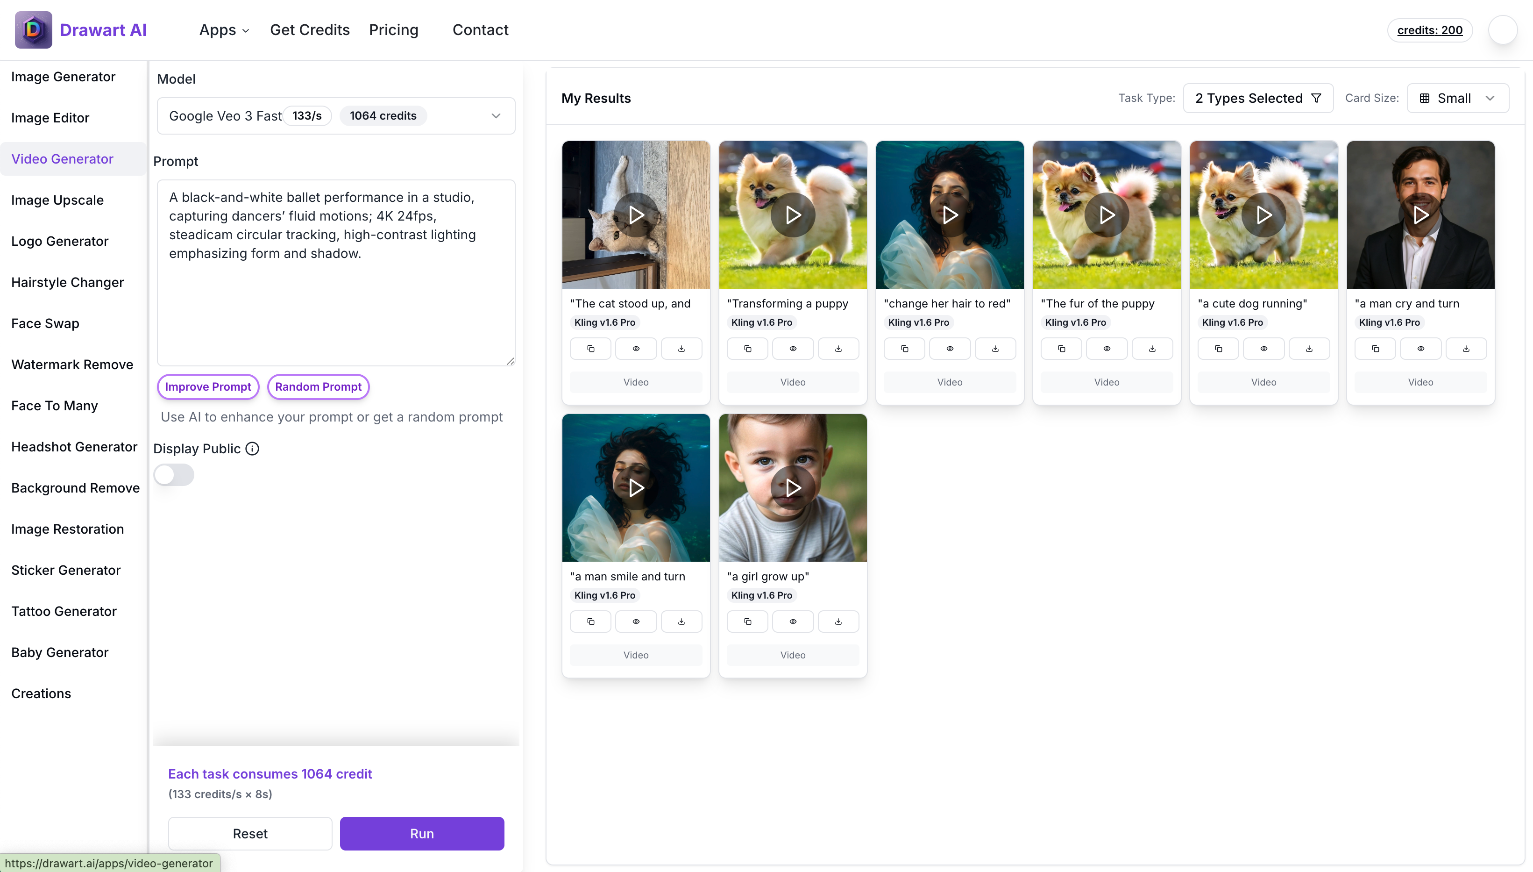
Task: Download the "a cute dog running" video
Action: tap(1308, 349)
